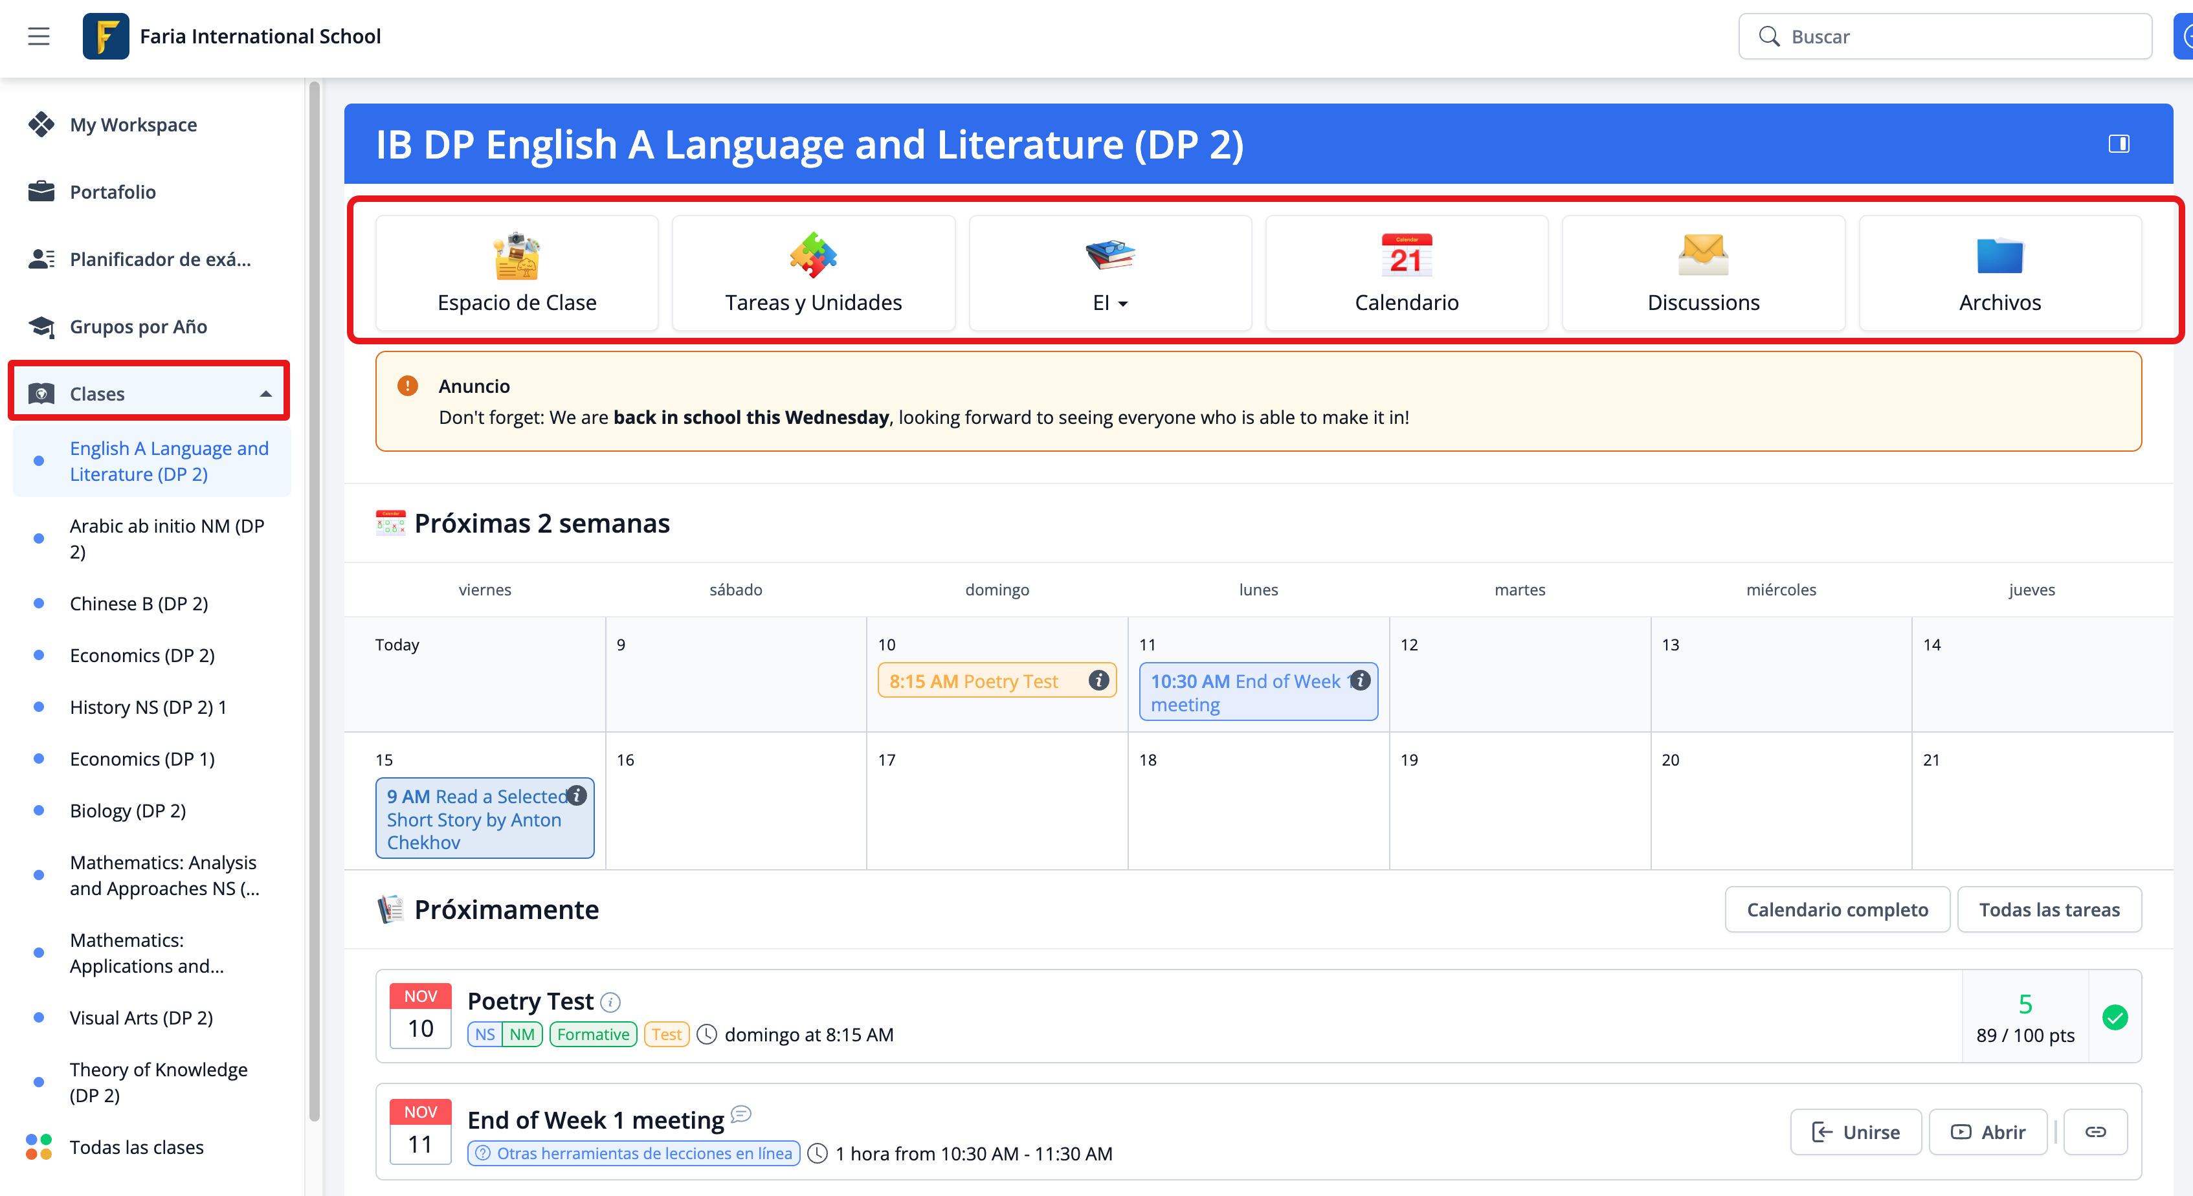Copy meeting link with chain icon

(x=2095, y=1131)
